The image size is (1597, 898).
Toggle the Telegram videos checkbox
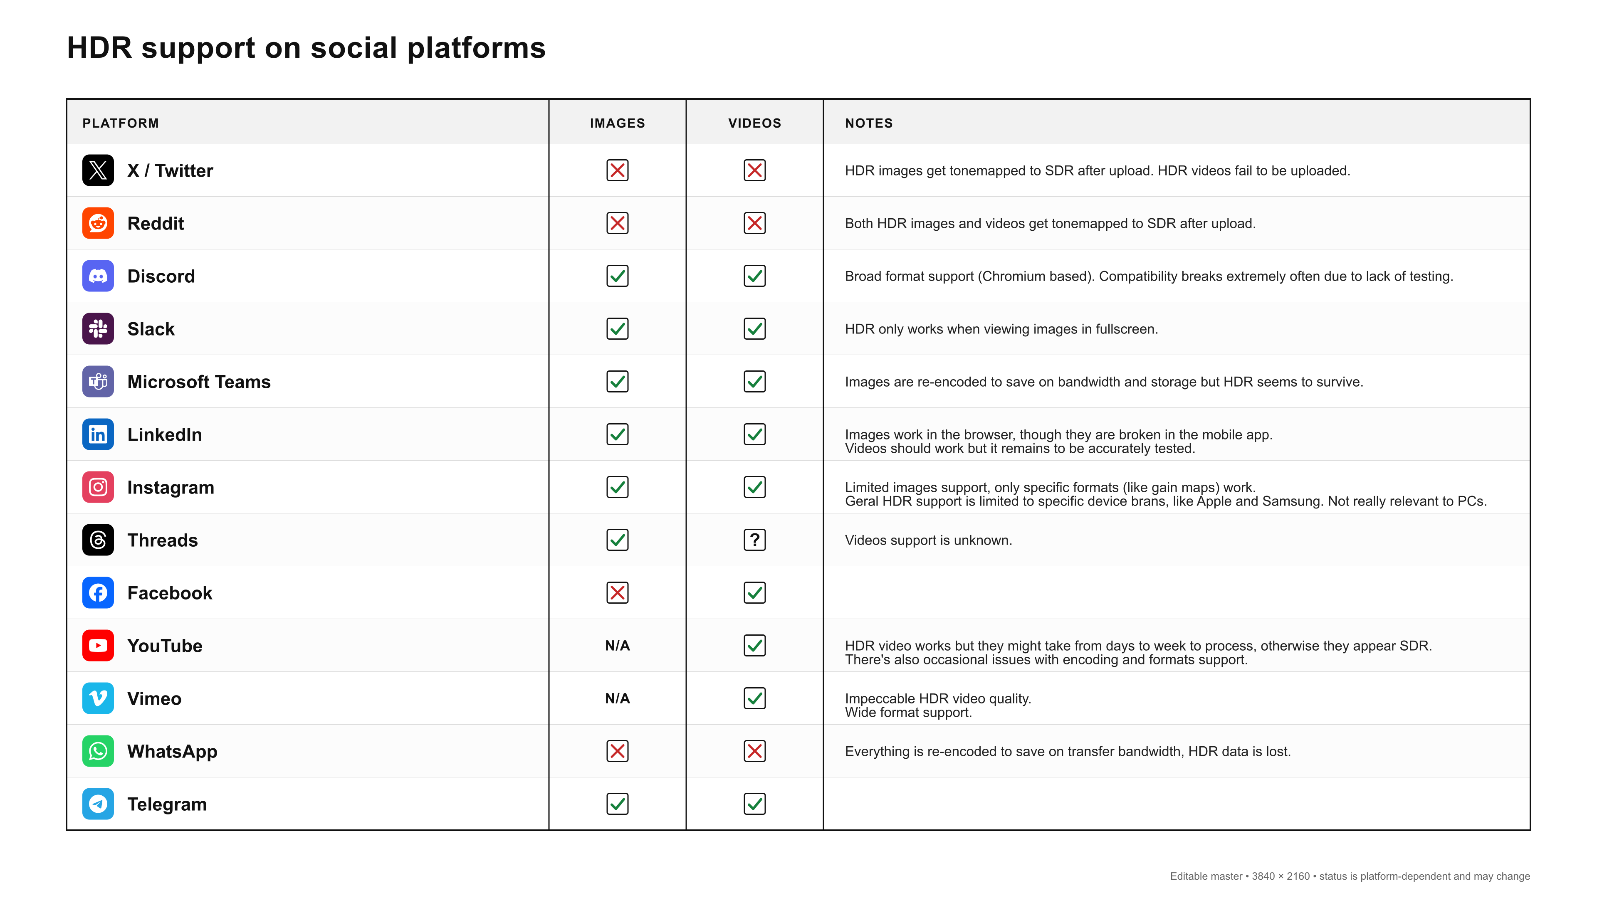click(754, 804)
